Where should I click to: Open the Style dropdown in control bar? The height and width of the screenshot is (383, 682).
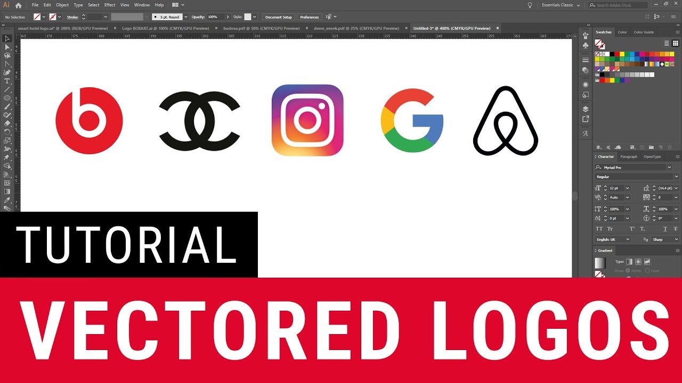[255, 17]
